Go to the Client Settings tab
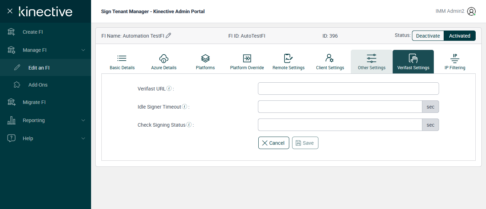Image resolution: width=486 pixels, height=209 pixels. click(x=330, y=62)
